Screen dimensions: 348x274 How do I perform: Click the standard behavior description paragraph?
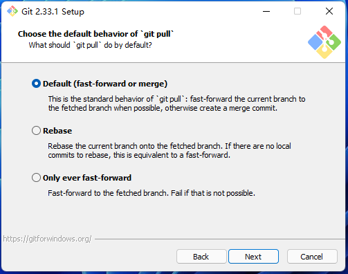point(176,104)
